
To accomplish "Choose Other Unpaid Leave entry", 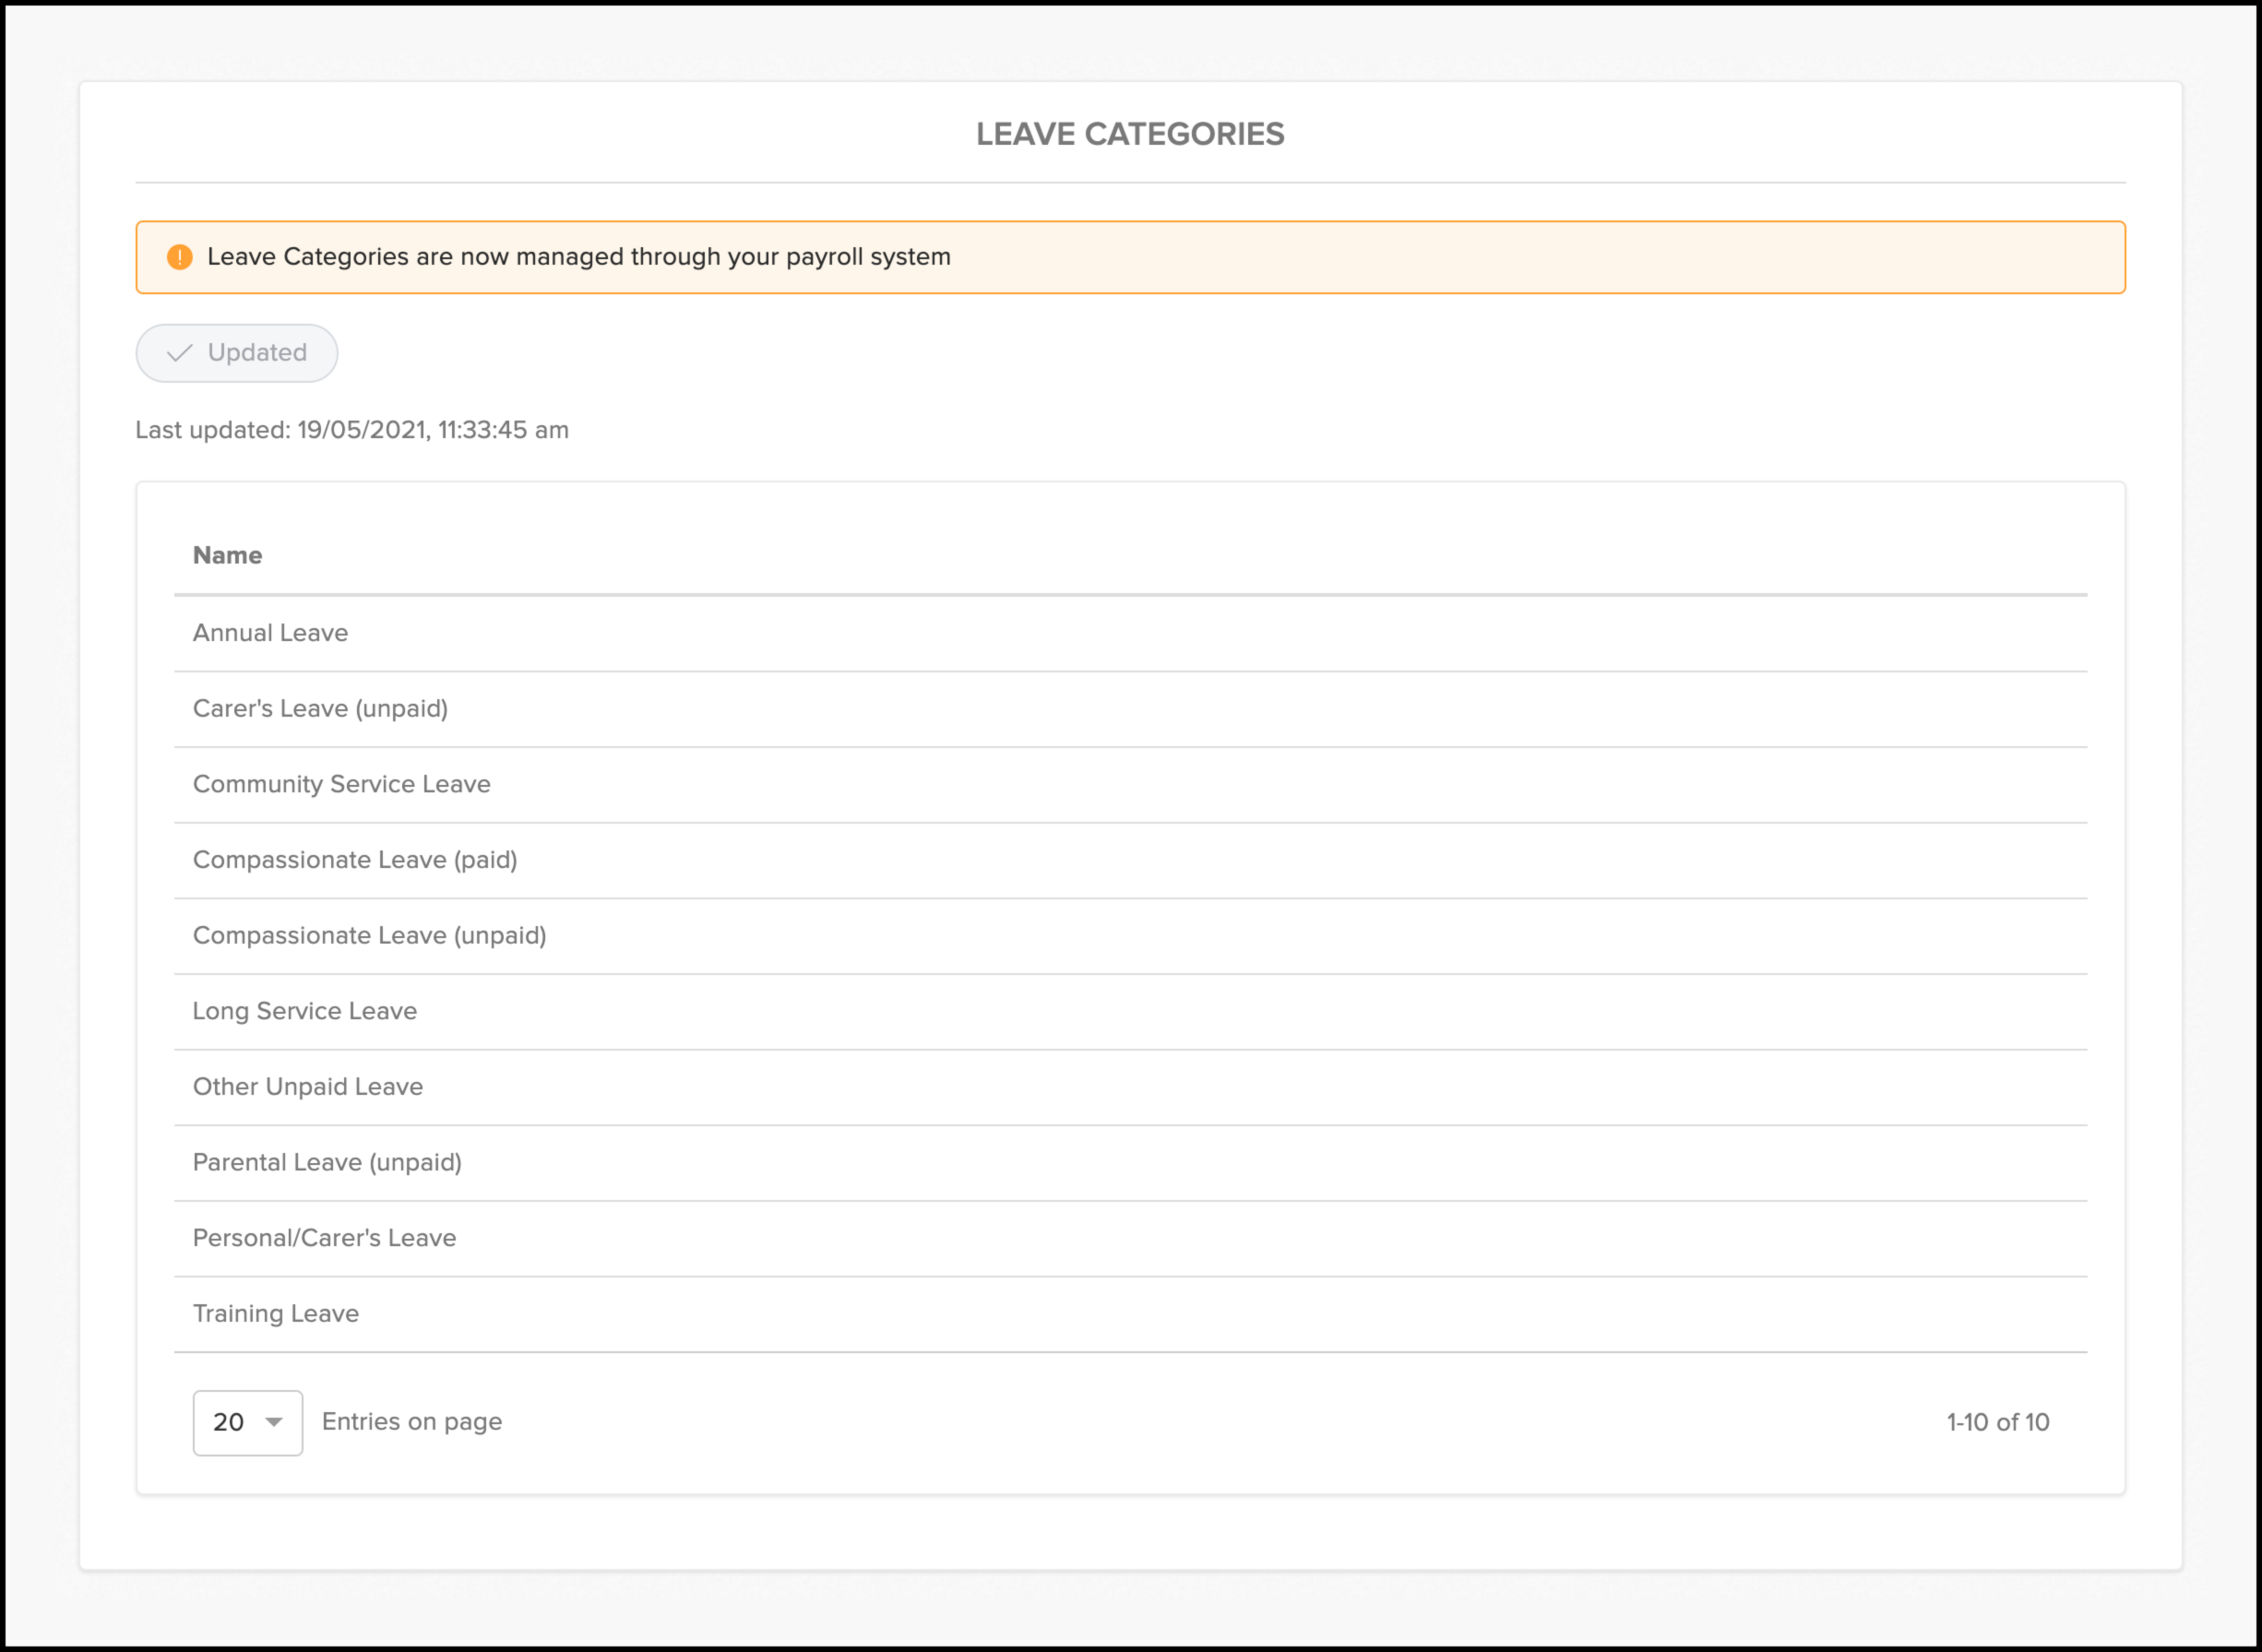I will coord(307,1087).
